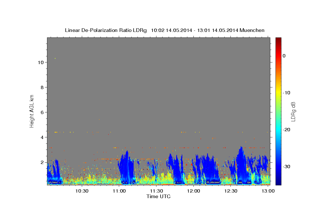The height and width of the screenshot is (222, 334).
Task: Select the 12:00 time tick label
Action: (x=193, y=191)
